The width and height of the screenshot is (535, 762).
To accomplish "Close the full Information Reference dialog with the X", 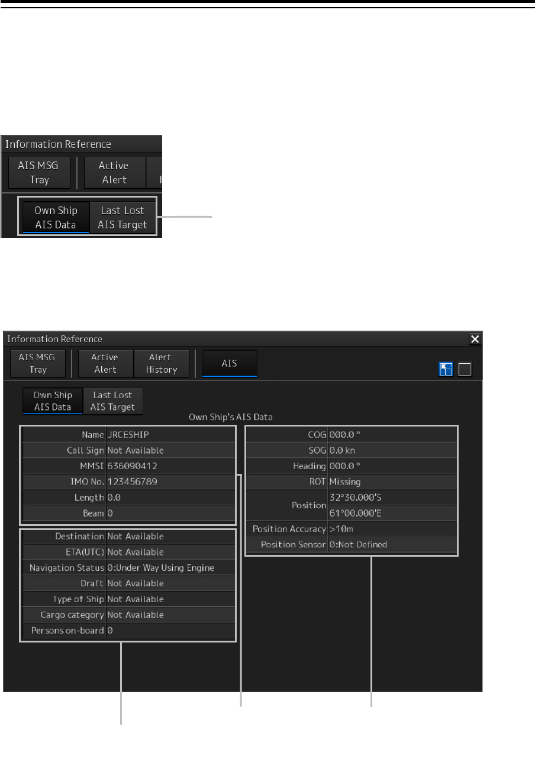I will (x=475, y=339).
